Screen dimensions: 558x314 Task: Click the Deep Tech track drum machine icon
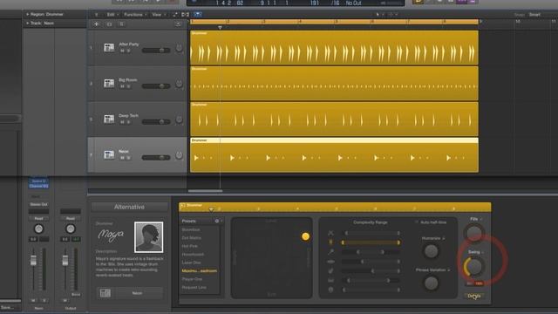pos(109,119)
